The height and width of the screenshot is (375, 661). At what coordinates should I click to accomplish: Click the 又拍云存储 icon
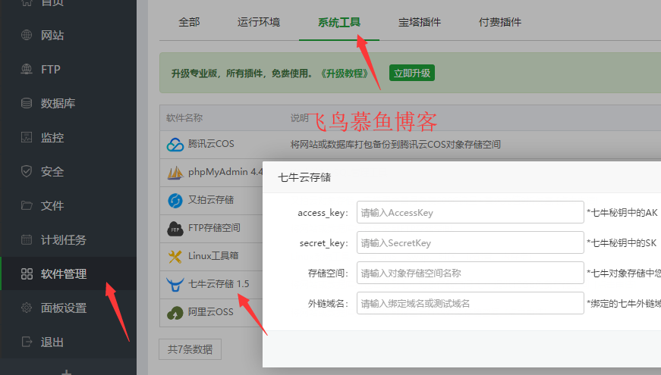click(x=175, y=200)
